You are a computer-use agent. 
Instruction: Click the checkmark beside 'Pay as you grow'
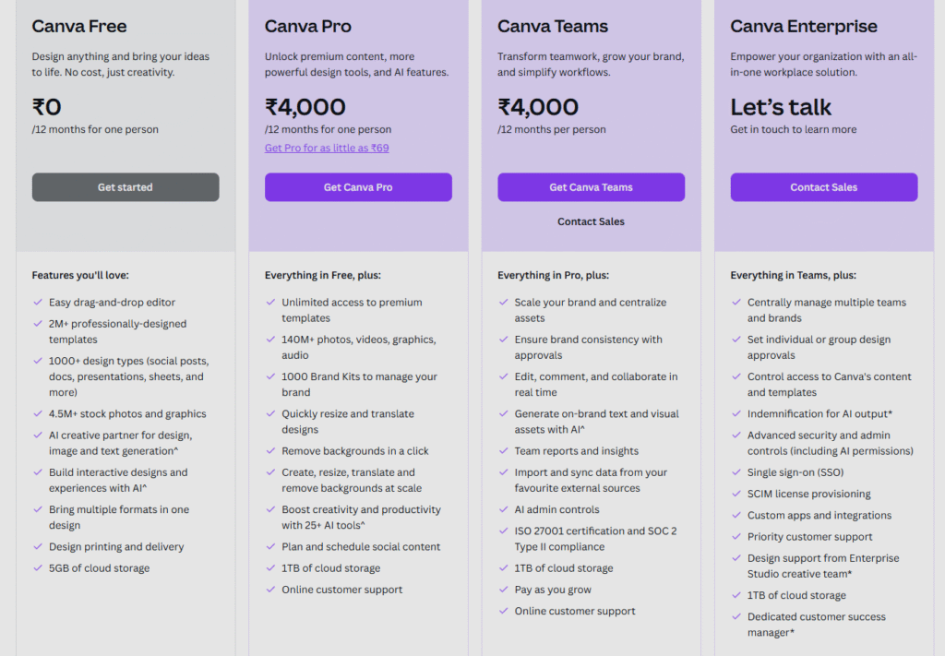[x=503, y=590]
